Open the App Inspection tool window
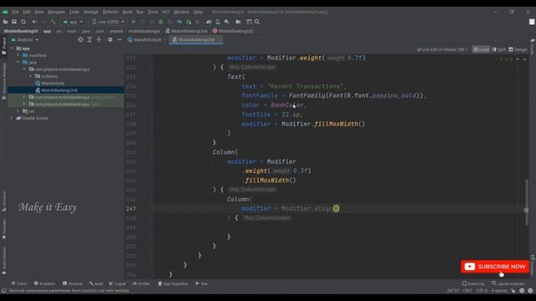This screenshot has height=301, width=536. click(x=173, y=283)
